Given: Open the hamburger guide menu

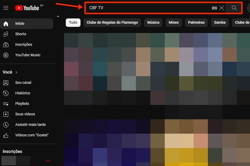Looking at the screenshot, I should [x=6, y=8].
